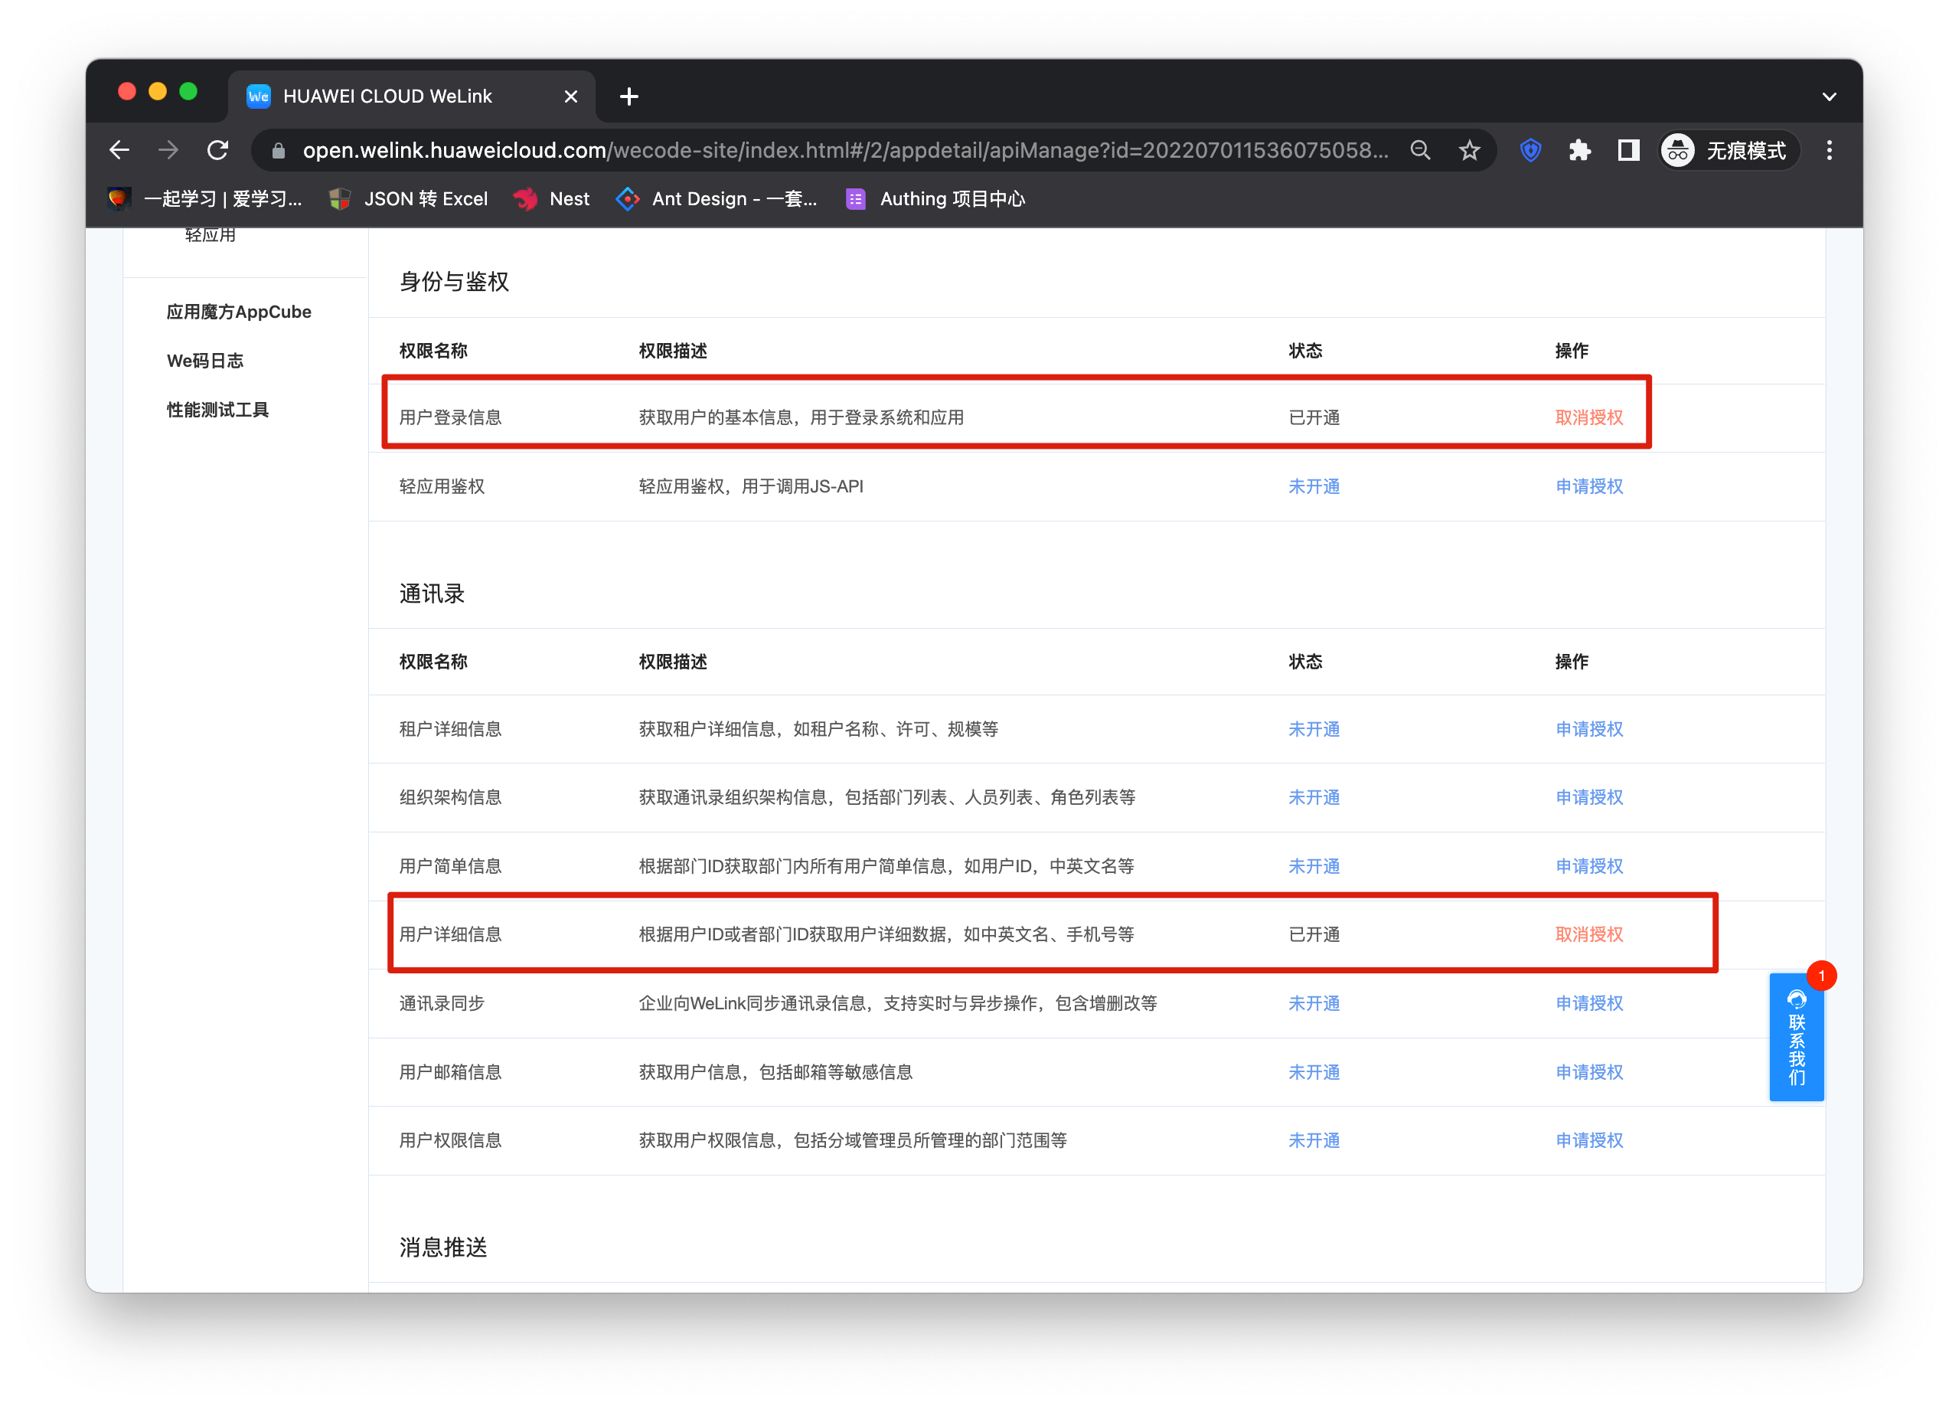Reload the current page
This screenshot has width=1949, height=1406.
click(x=217, y=150)
